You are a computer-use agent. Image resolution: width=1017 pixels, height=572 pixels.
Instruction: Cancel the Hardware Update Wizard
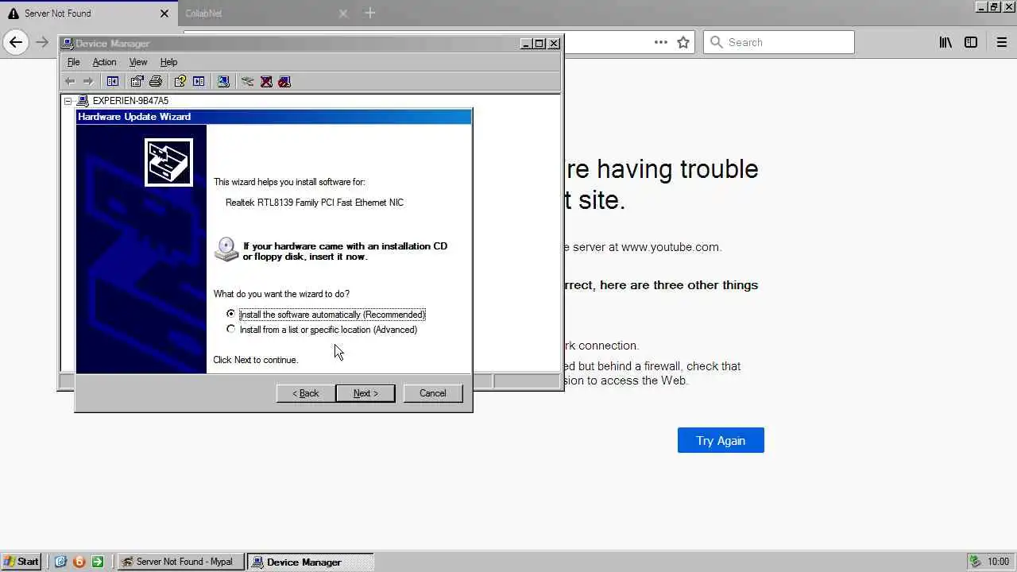click(433, 393)
